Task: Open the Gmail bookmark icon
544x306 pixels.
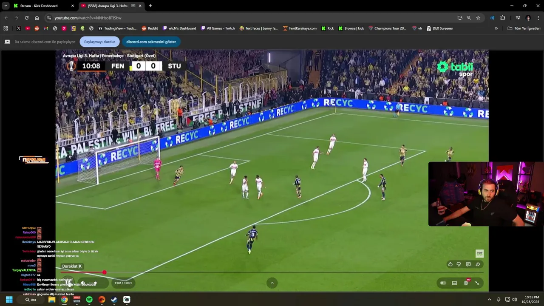Action: pos(46,28)
